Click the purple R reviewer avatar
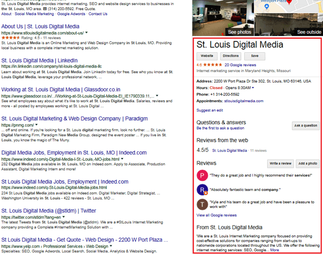The image size is (323, 254). pyautogui.click(x=202, y=190)
